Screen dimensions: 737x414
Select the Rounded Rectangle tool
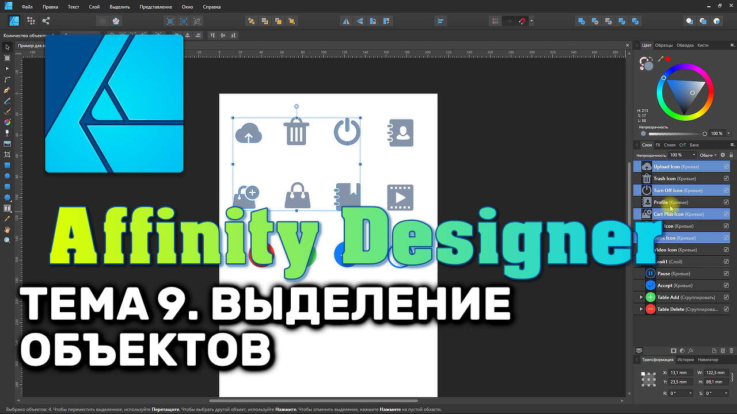7,187
